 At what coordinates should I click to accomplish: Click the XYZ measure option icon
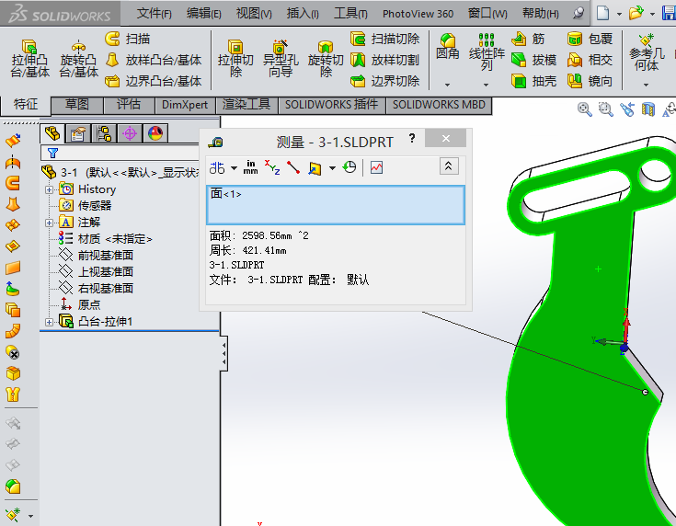pos(272,166)
